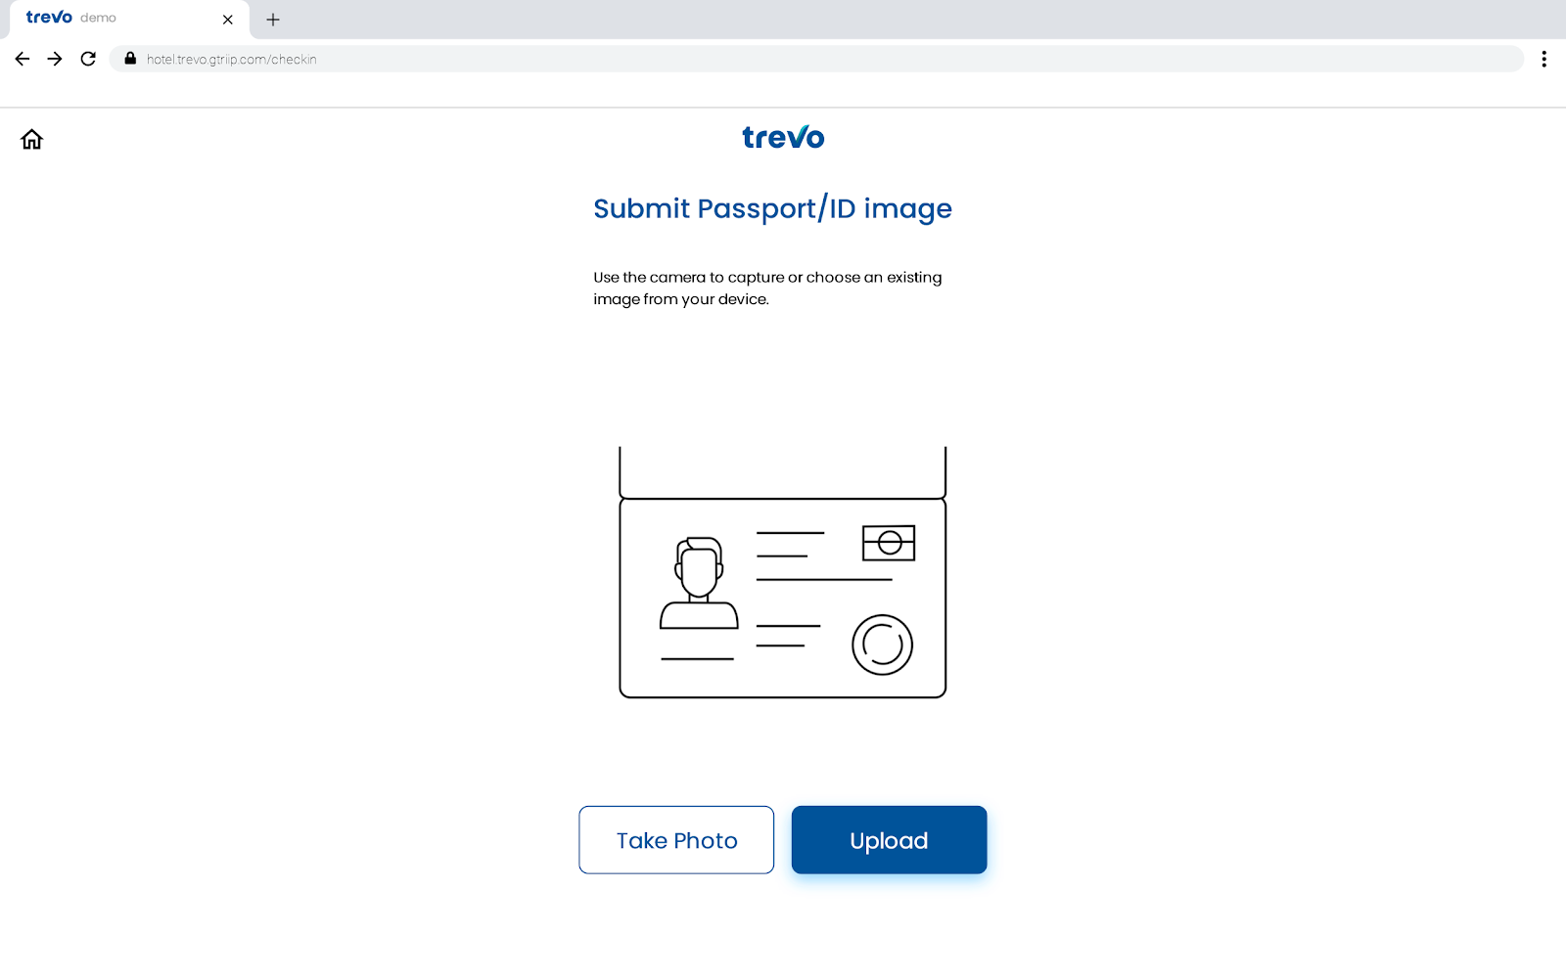This screenshot has height=978, width=1566.
Task: Click the browser back arrow icon
Action: [22, 59]
